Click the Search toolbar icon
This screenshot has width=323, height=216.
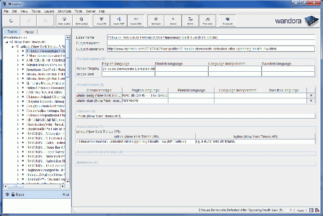pyautogui.click(x=173, y=20)
